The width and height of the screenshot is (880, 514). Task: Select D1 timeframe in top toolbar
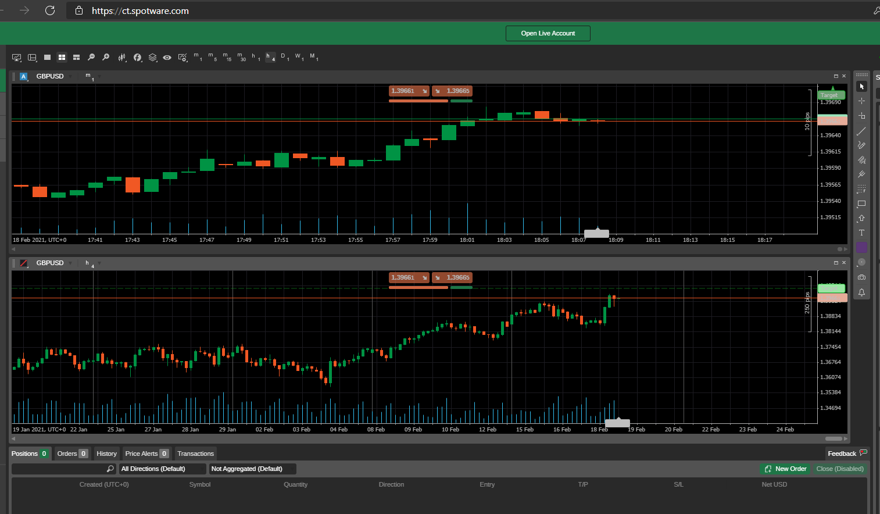coord(285,57)
